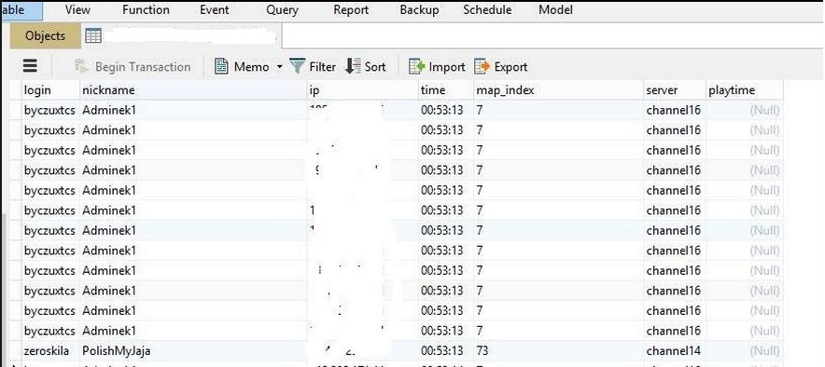Open the Event section

click(214, 9)
